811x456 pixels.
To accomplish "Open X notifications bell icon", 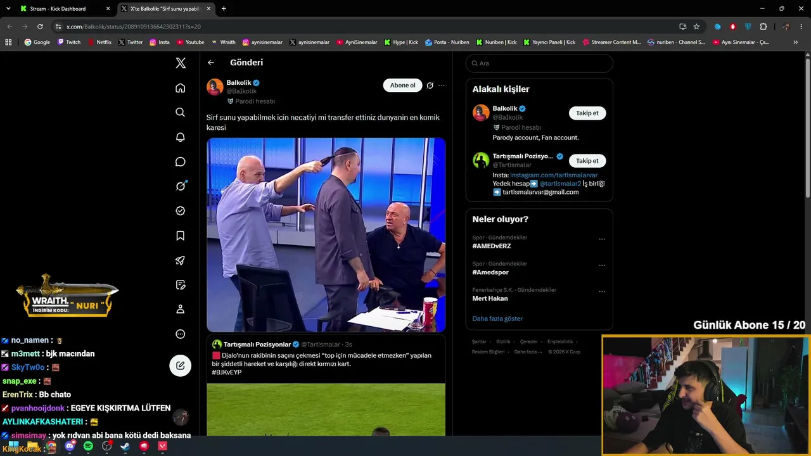I will [x=181, y=137].
